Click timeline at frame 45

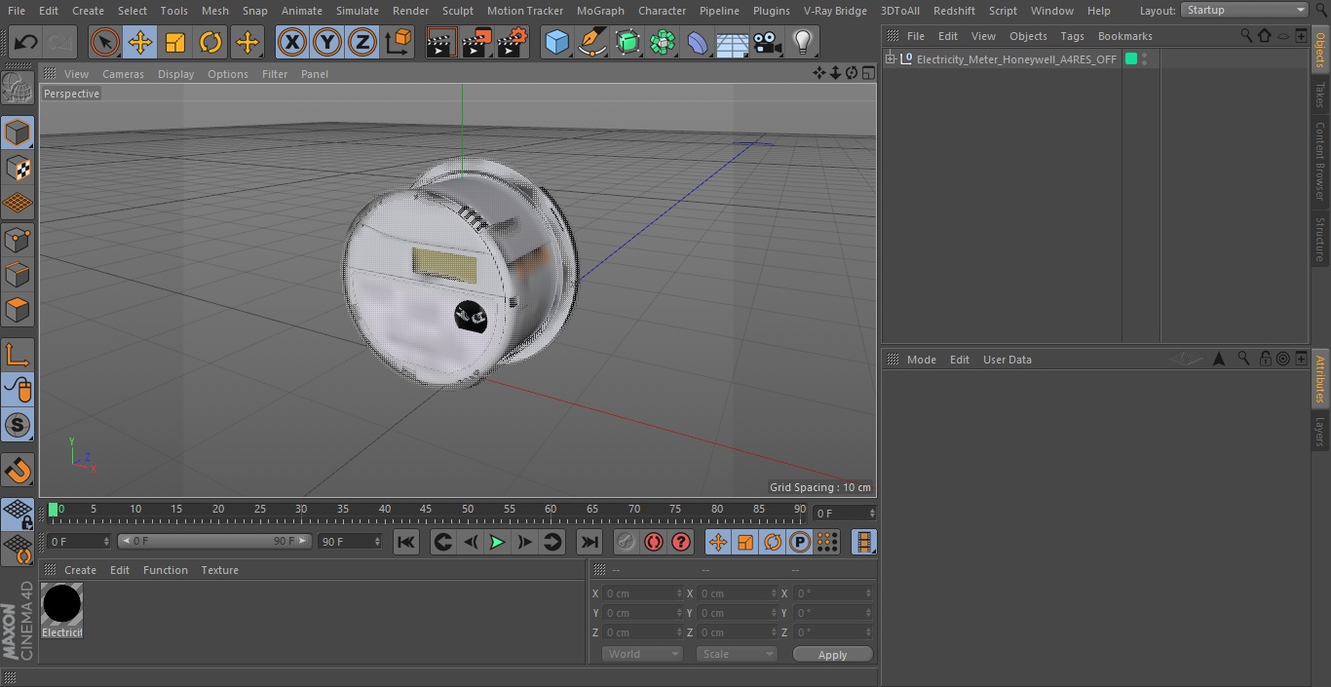(x=426, y=510)
